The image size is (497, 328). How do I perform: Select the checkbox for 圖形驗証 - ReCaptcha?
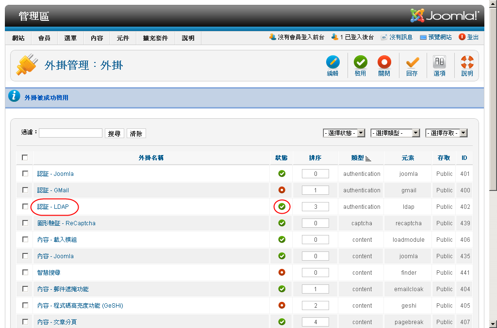click(25, 223)
